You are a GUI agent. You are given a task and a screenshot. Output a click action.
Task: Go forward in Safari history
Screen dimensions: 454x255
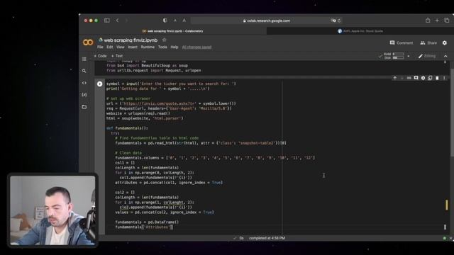coord(126,21)
